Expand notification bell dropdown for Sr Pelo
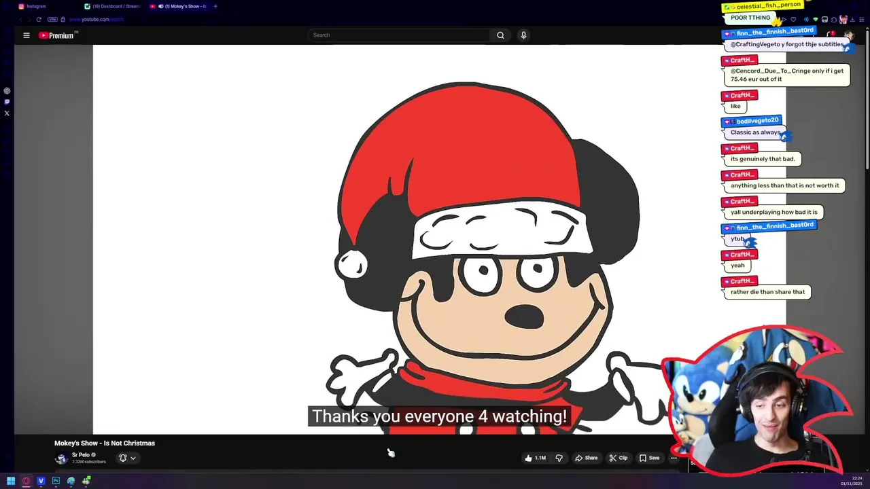This screenshot has height=489, width=870. 127,458
